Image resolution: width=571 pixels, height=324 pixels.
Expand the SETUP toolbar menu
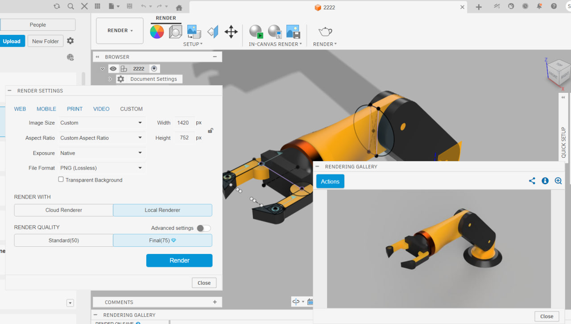pos(193,44)
